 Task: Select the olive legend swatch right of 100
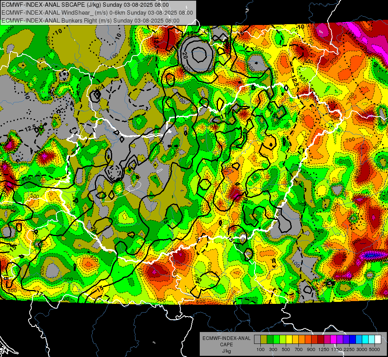[264, 340]
